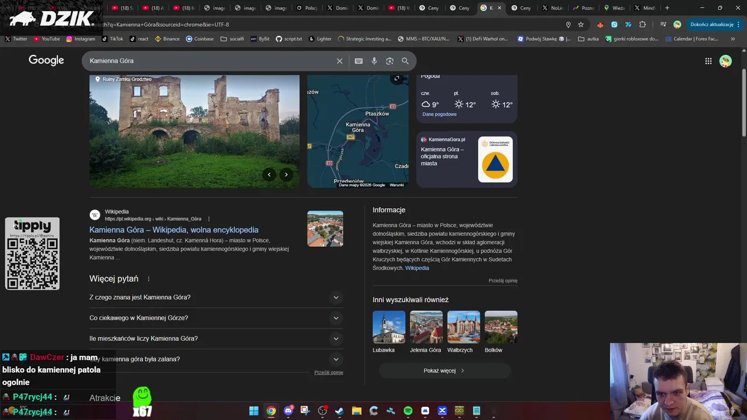Show hidden bookmarks overflow chevron
The height and width of the screenshot is (420, 747).
pyautogui.click(x=733, y=39)
